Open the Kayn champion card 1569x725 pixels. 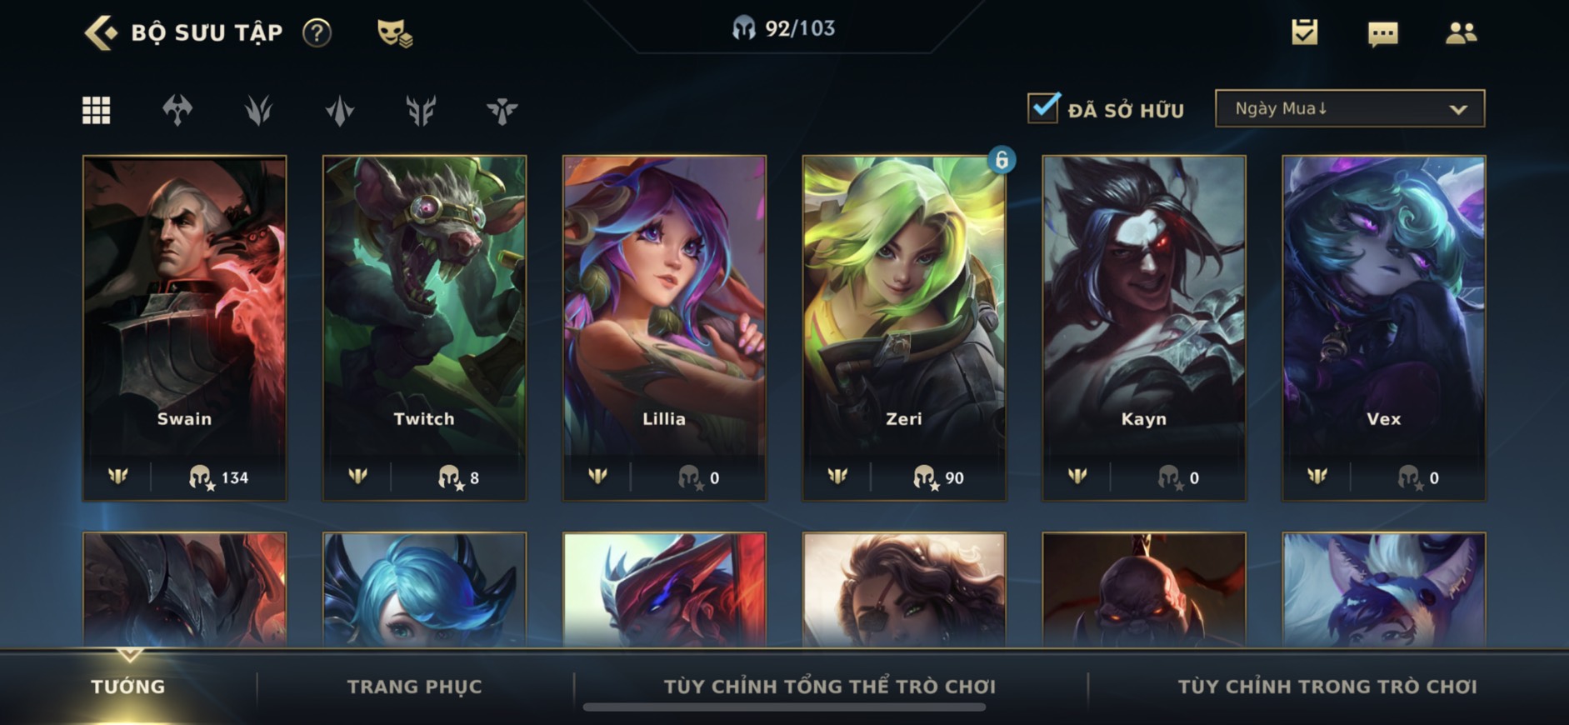[x=1144, y=327]
